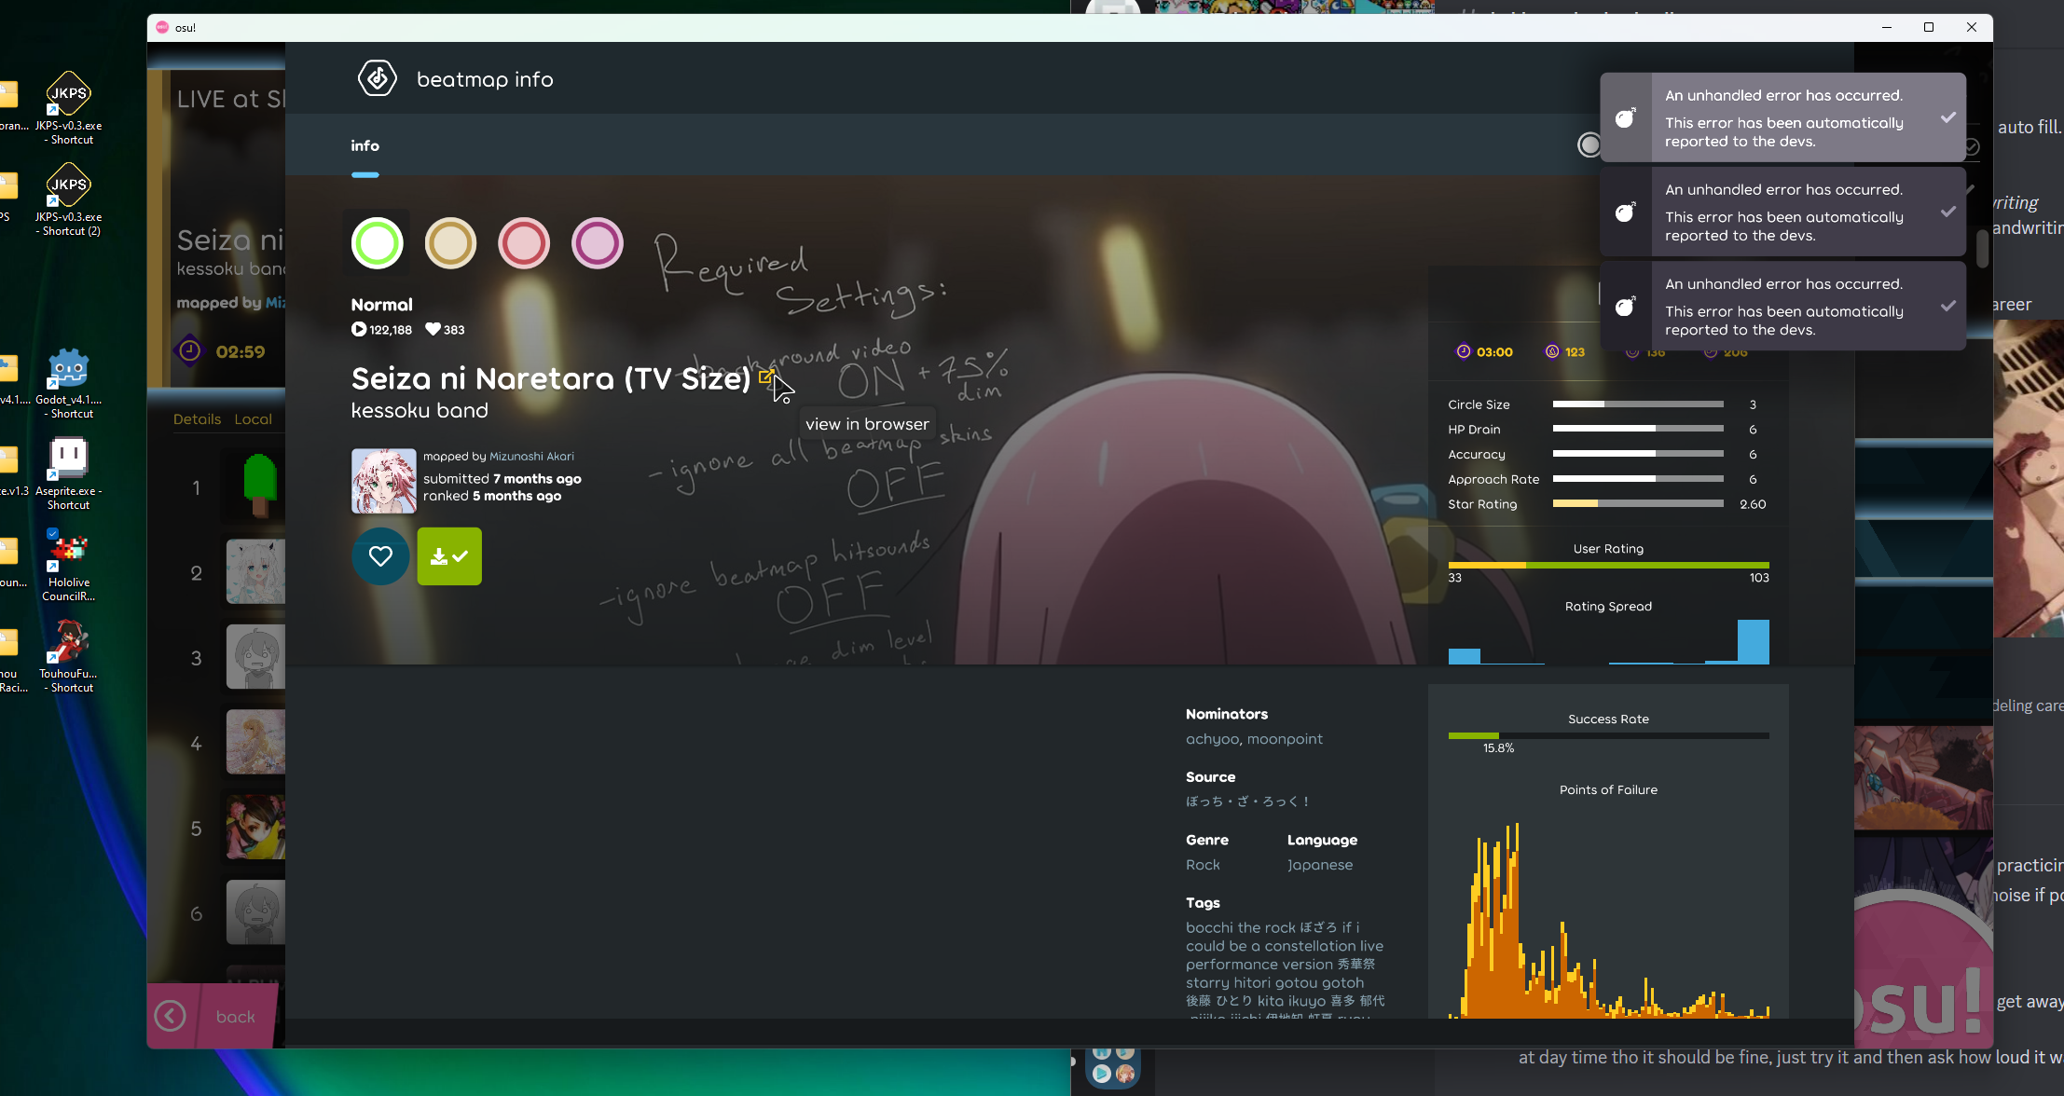Dismiss second error notification via checkmark
Image resolution: width=2064 pixels, height=1096 pixels.
pos(1947,212)
